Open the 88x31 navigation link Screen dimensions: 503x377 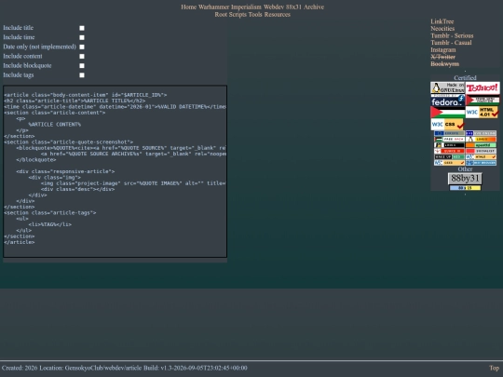(293, 7)
